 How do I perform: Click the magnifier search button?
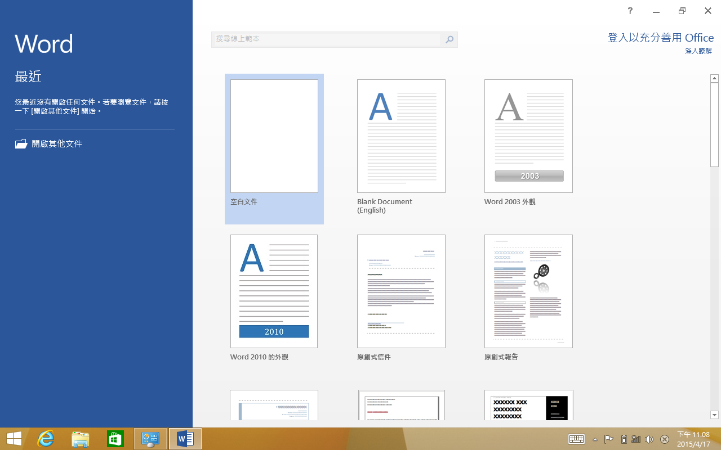449,39
